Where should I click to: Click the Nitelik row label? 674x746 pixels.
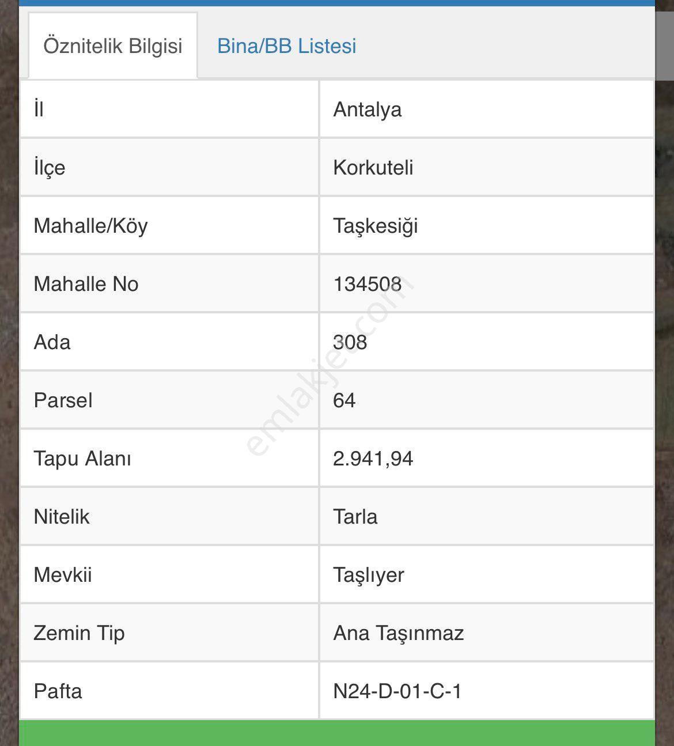[62, 517]
